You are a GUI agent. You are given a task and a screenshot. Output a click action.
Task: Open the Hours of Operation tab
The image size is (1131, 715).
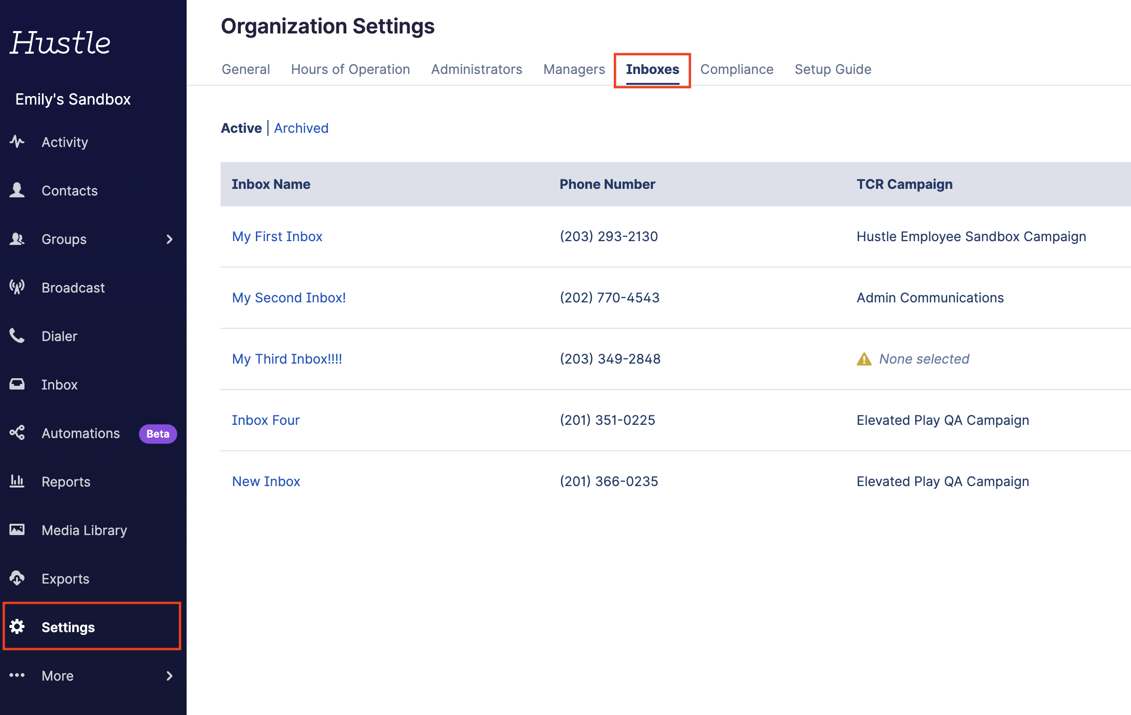[x=350, y=69]
